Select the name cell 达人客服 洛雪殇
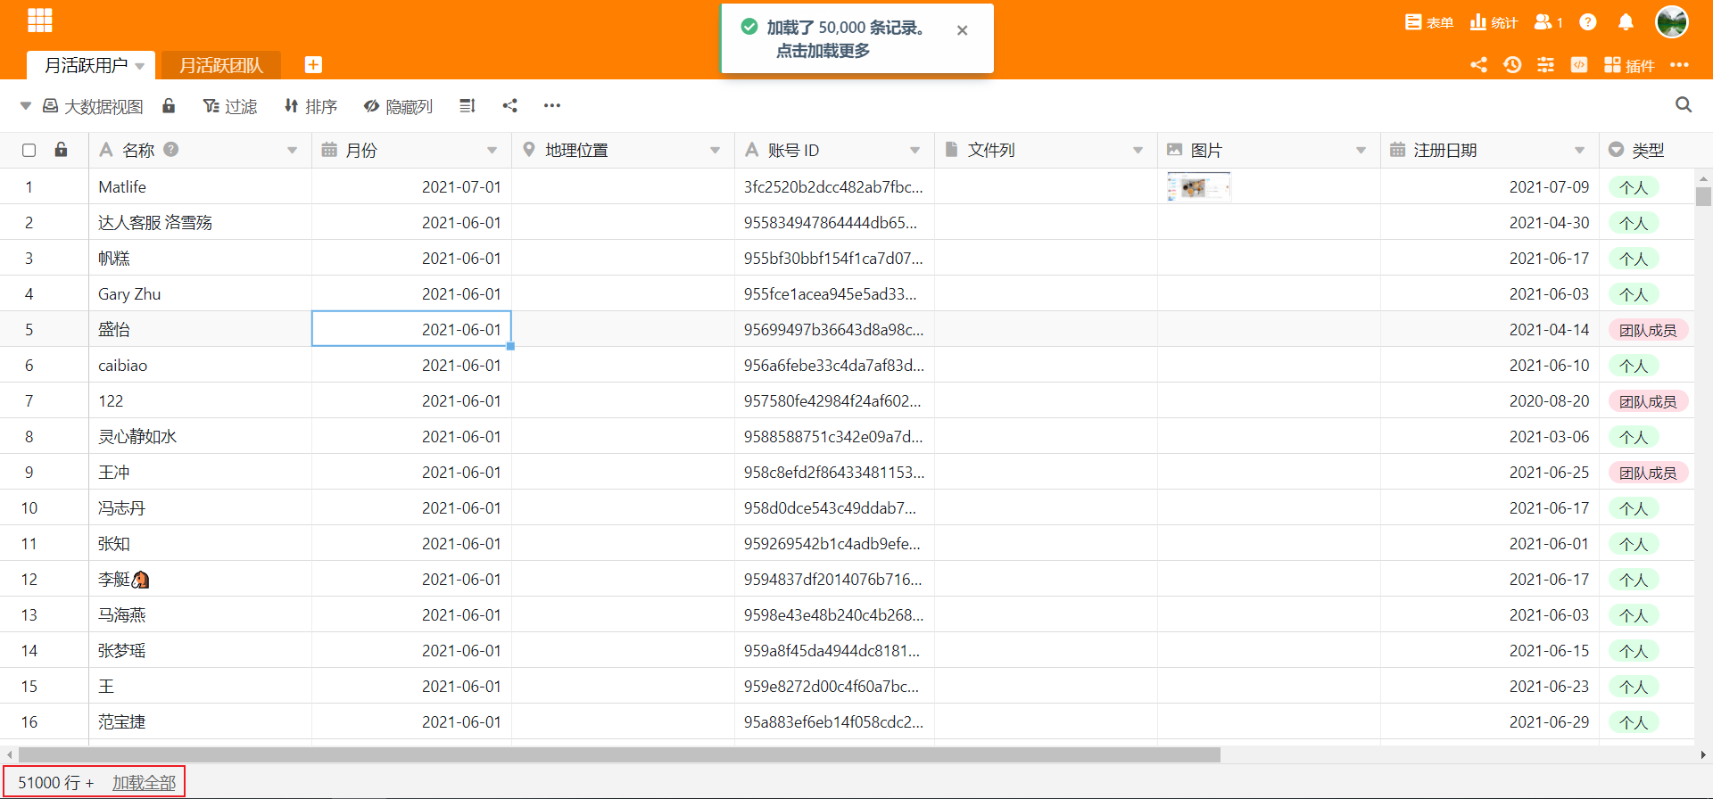The image size is (1713, 799). 200,222
